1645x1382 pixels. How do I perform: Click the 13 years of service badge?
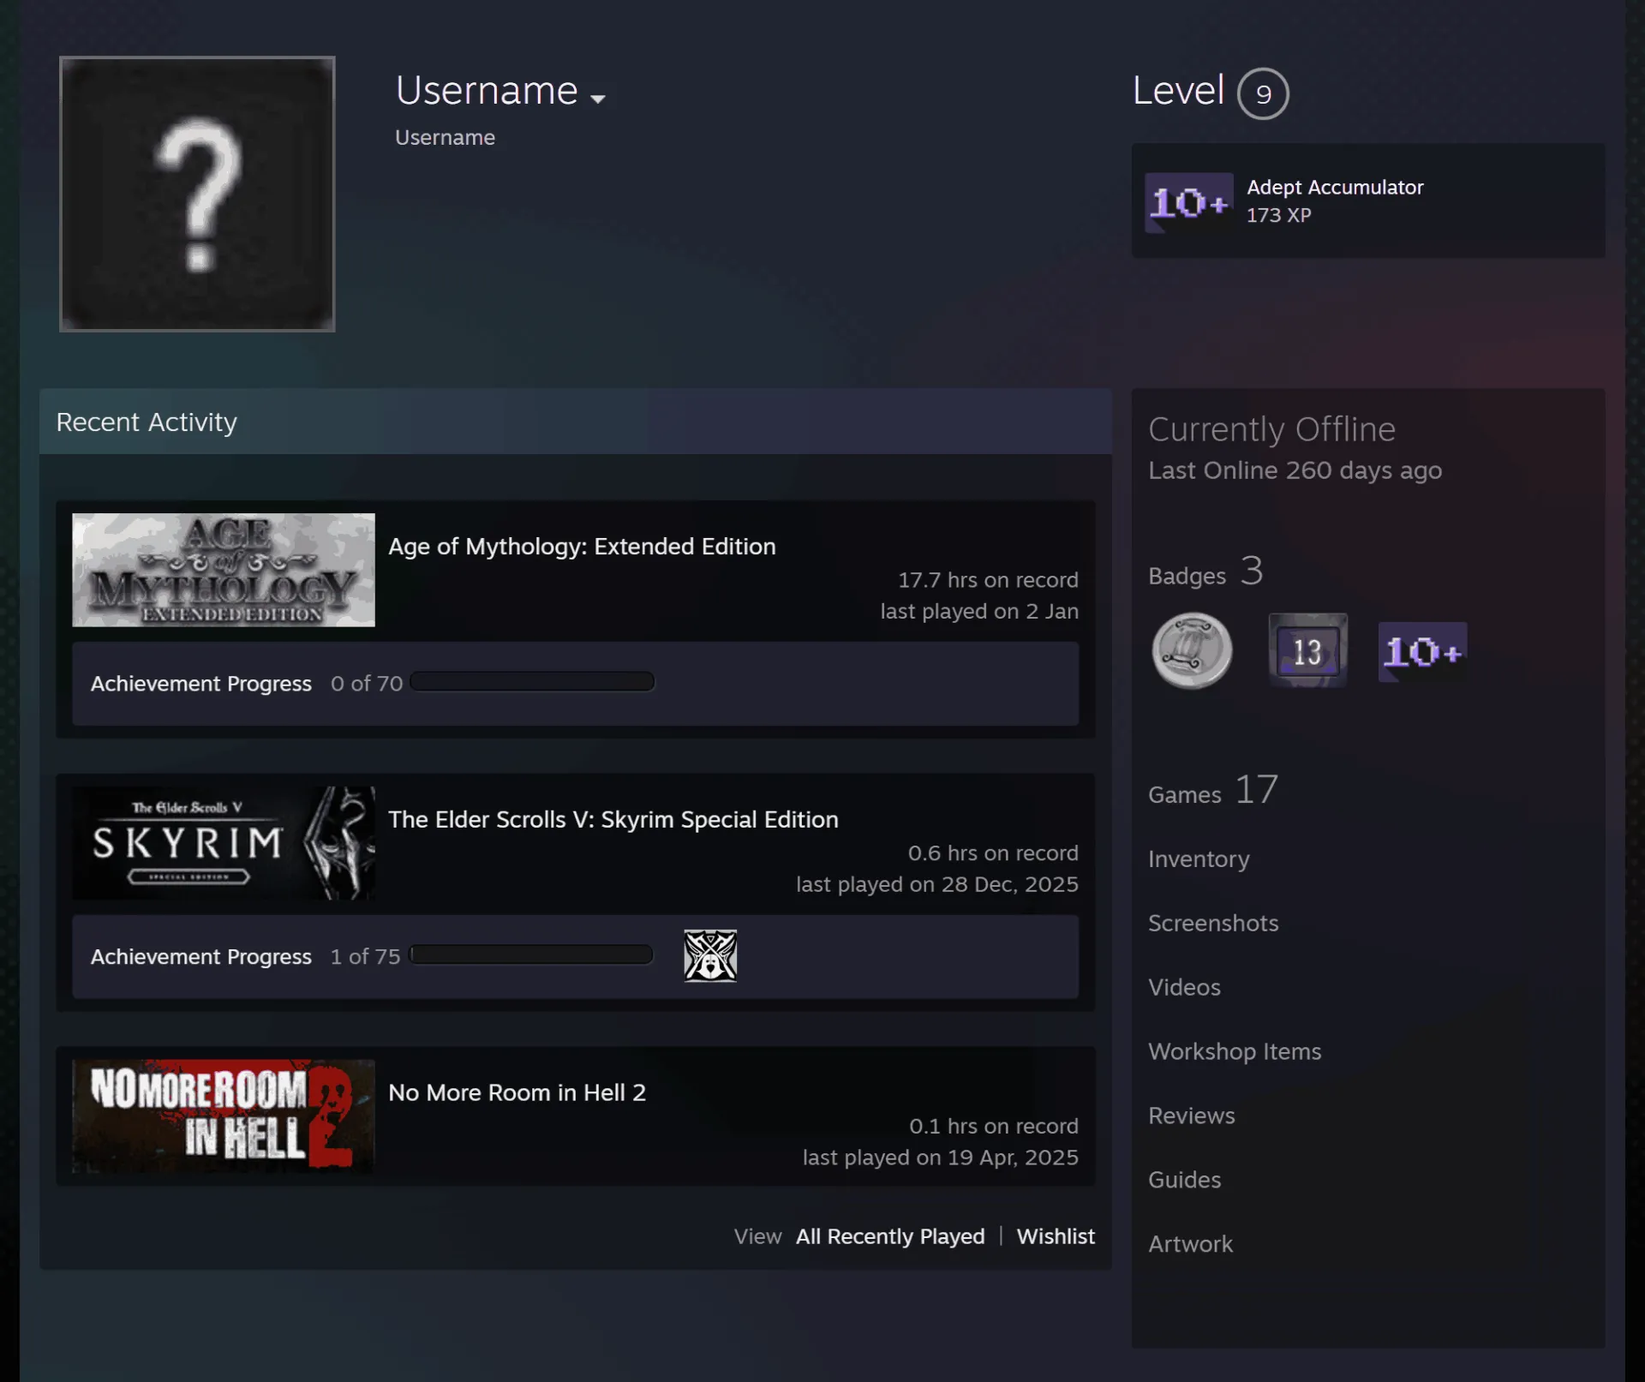(x=1307, y=651)
